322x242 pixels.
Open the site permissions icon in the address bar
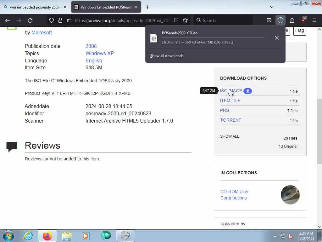coord(69,20)
